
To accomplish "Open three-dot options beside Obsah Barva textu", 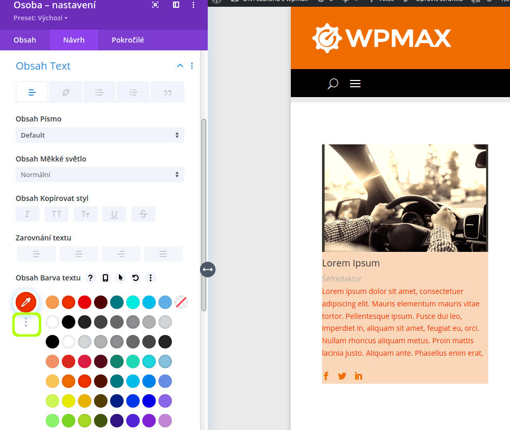I will click(x=151, y=278).
